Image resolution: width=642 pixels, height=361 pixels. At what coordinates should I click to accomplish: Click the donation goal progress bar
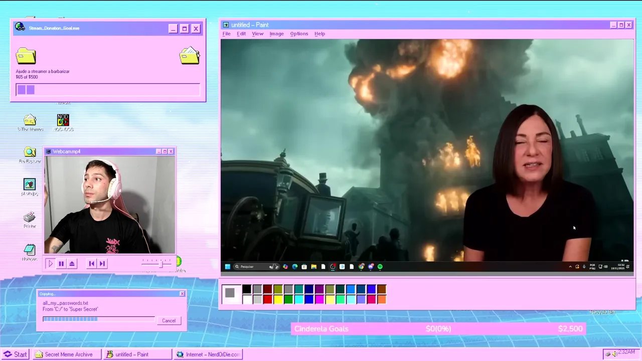pos(108,90)
